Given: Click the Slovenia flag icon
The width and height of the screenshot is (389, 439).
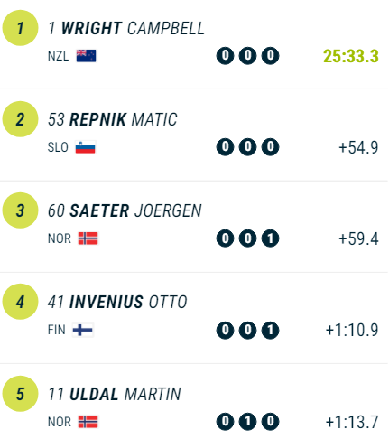Looking at the screenshot, I should 86,147.
